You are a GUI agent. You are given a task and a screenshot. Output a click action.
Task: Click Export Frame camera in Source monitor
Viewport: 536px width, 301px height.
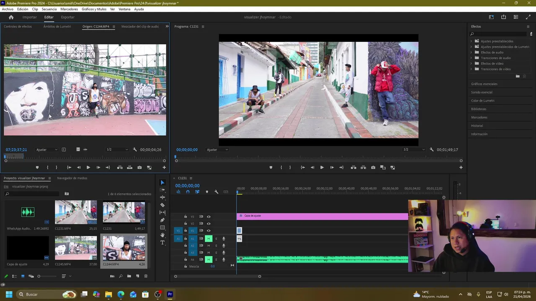(139, 168)
